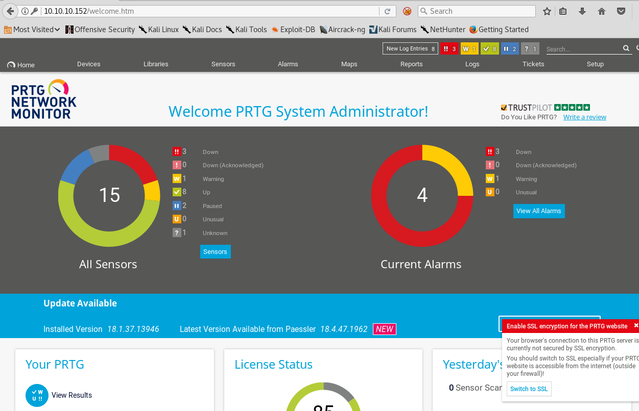Image resolution: width=639 pixels, height=411 pixels.
Task: Bookmark this page with the star icon
Action: [x=547, y=11]
